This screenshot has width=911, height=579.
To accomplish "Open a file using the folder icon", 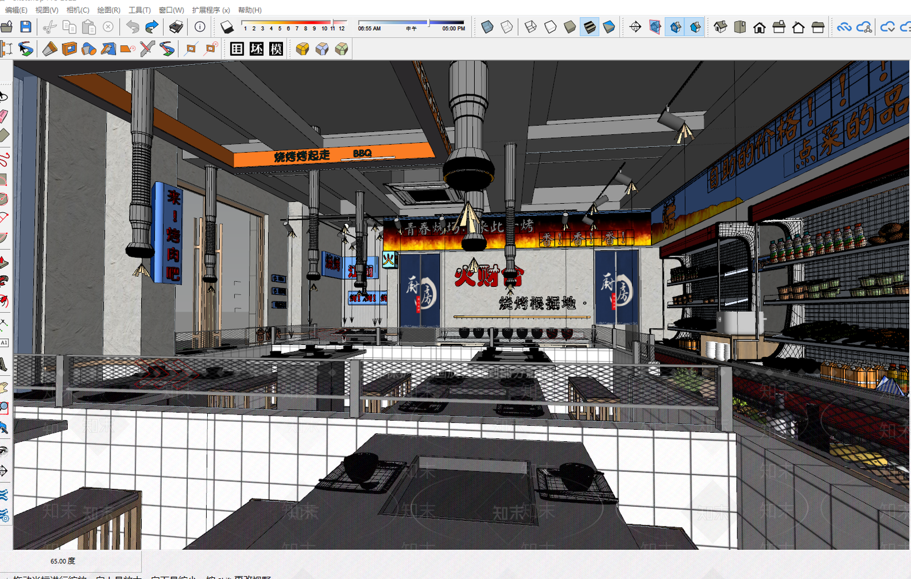I will [6, 27].
